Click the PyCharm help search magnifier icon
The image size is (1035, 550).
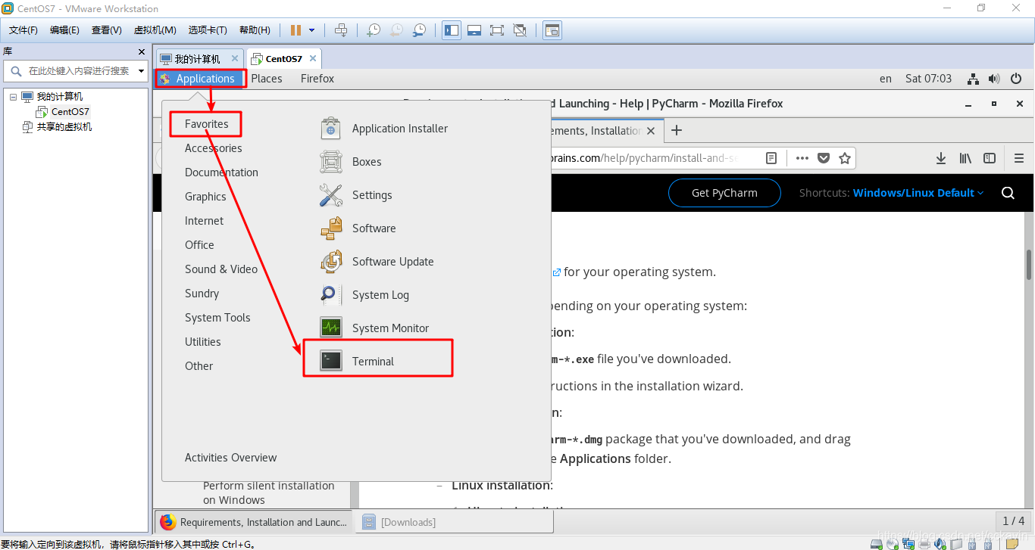(1008, 193)
